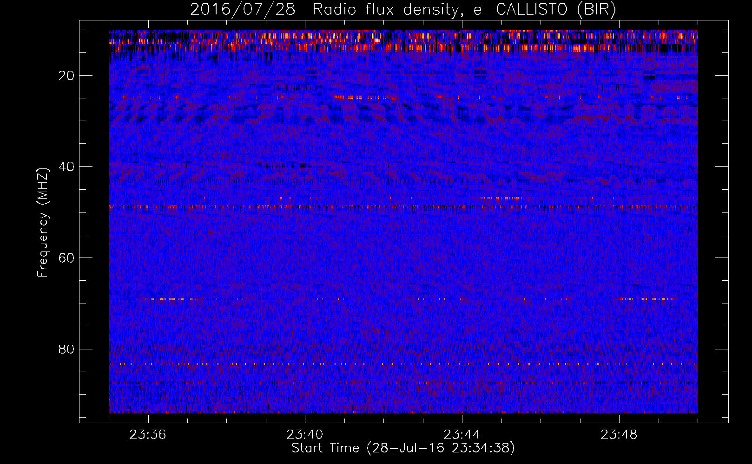This screenshot has height=464, width=752.
Task: Click the 20 frequency tick label
Action: (67, 76)
